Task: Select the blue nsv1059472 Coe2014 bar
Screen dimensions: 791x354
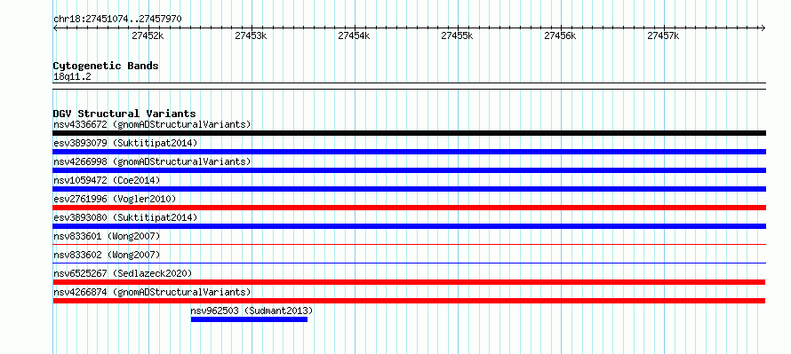Action: (409, 189)
